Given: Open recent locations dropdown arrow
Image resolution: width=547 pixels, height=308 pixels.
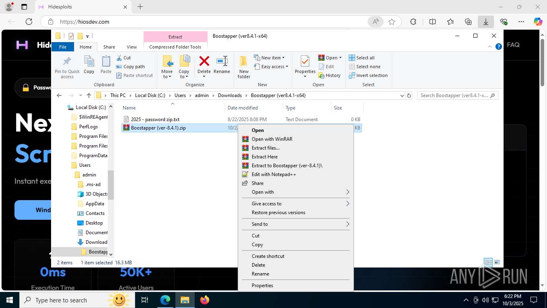Looking at the screenshot, I should point(80,95).
